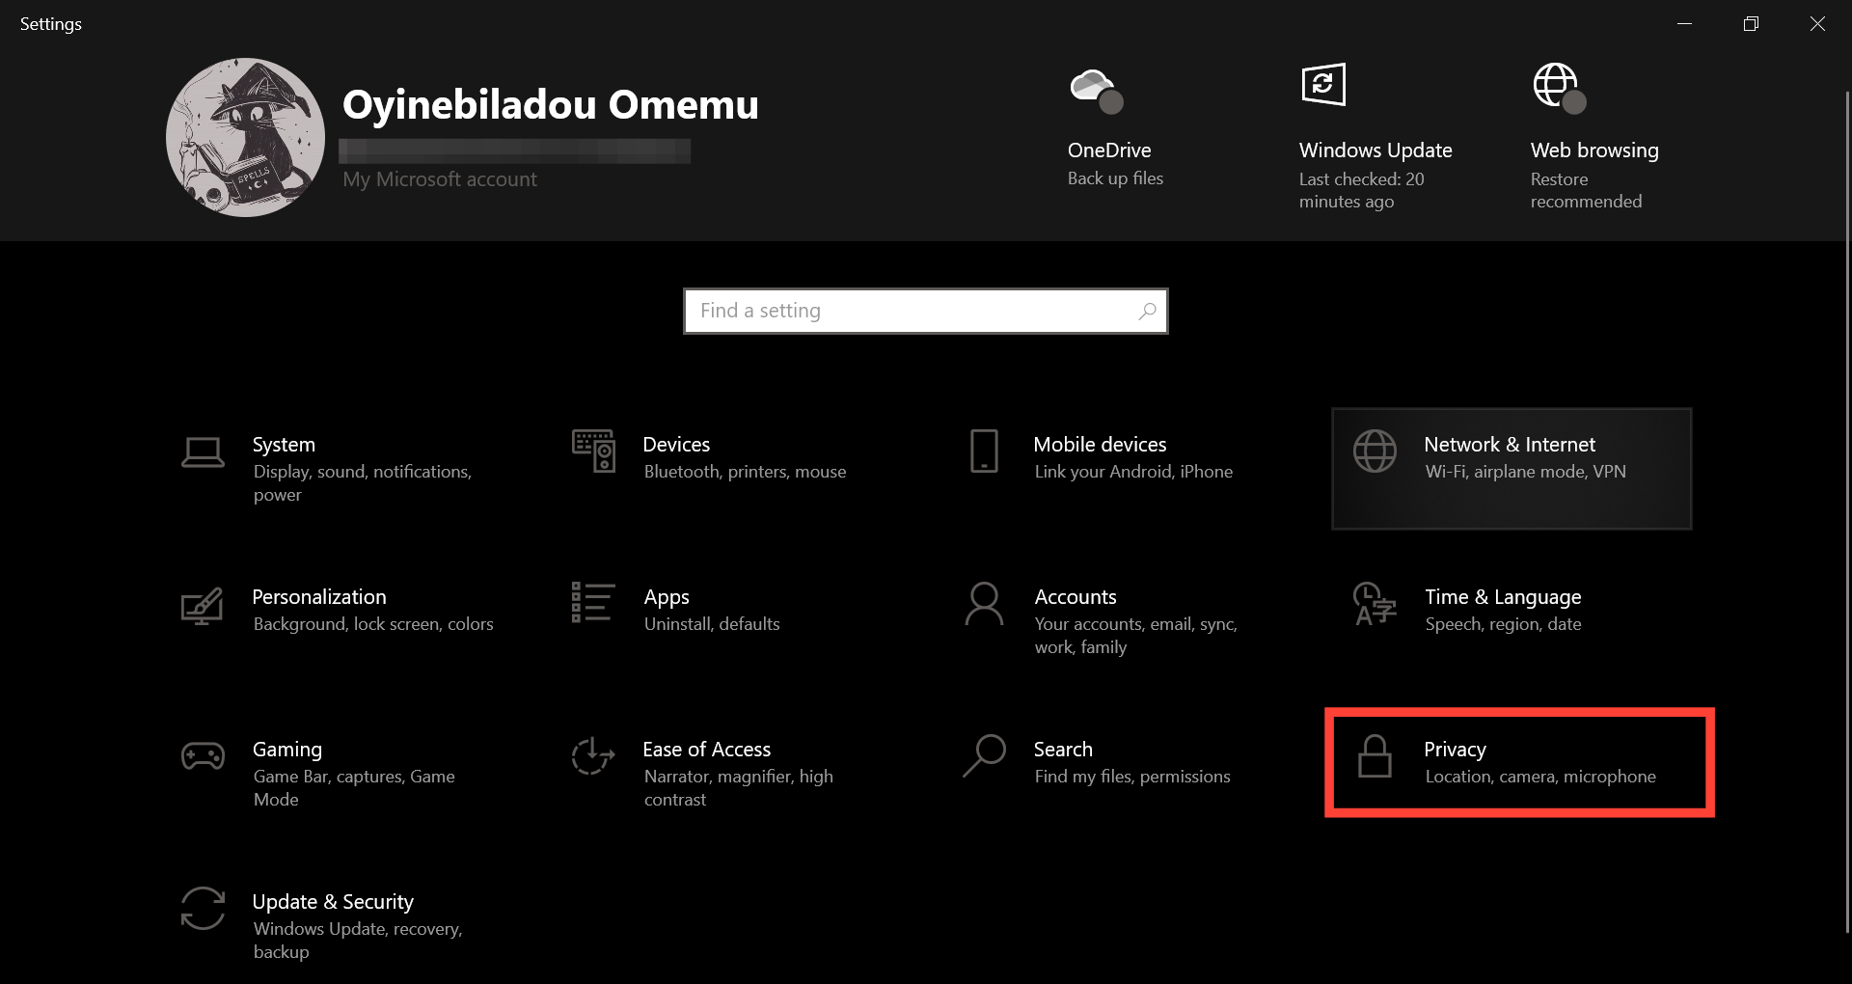This screenshot has height=984, width=1852.
Task: Open Mobile devices phone icon
Action: coord(984,451)
